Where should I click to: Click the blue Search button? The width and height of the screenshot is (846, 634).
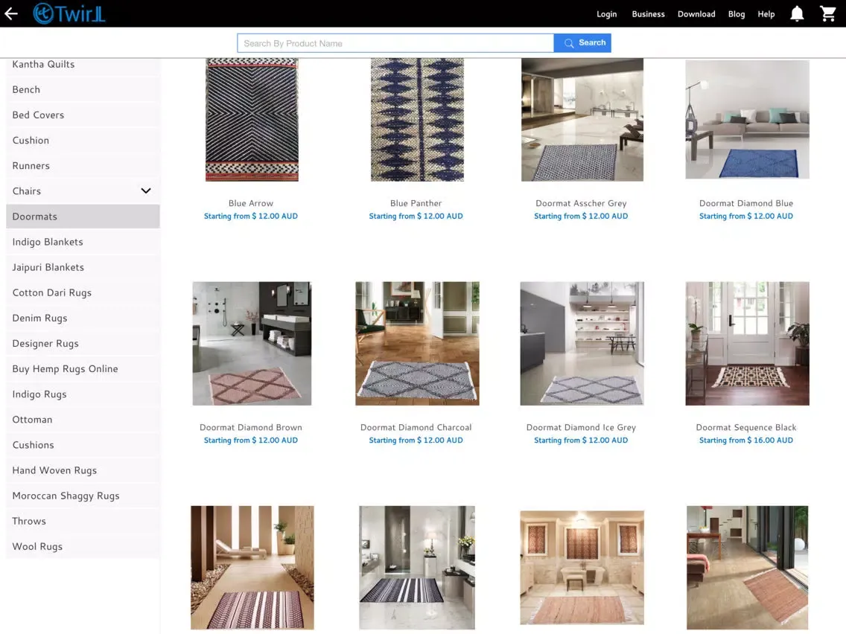pos(582,43)
